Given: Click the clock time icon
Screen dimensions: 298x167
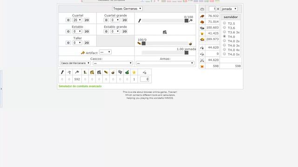Looking at the screenshot, I should click(202, 9).
